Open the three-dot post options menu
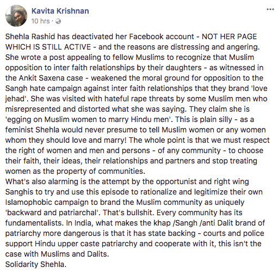The image size is (278, 279). (x=270, y=9)
